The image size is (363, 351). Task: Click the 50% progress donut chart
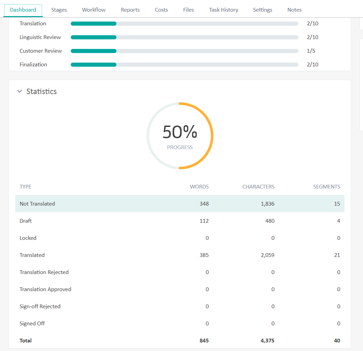[x=180, y=135]
